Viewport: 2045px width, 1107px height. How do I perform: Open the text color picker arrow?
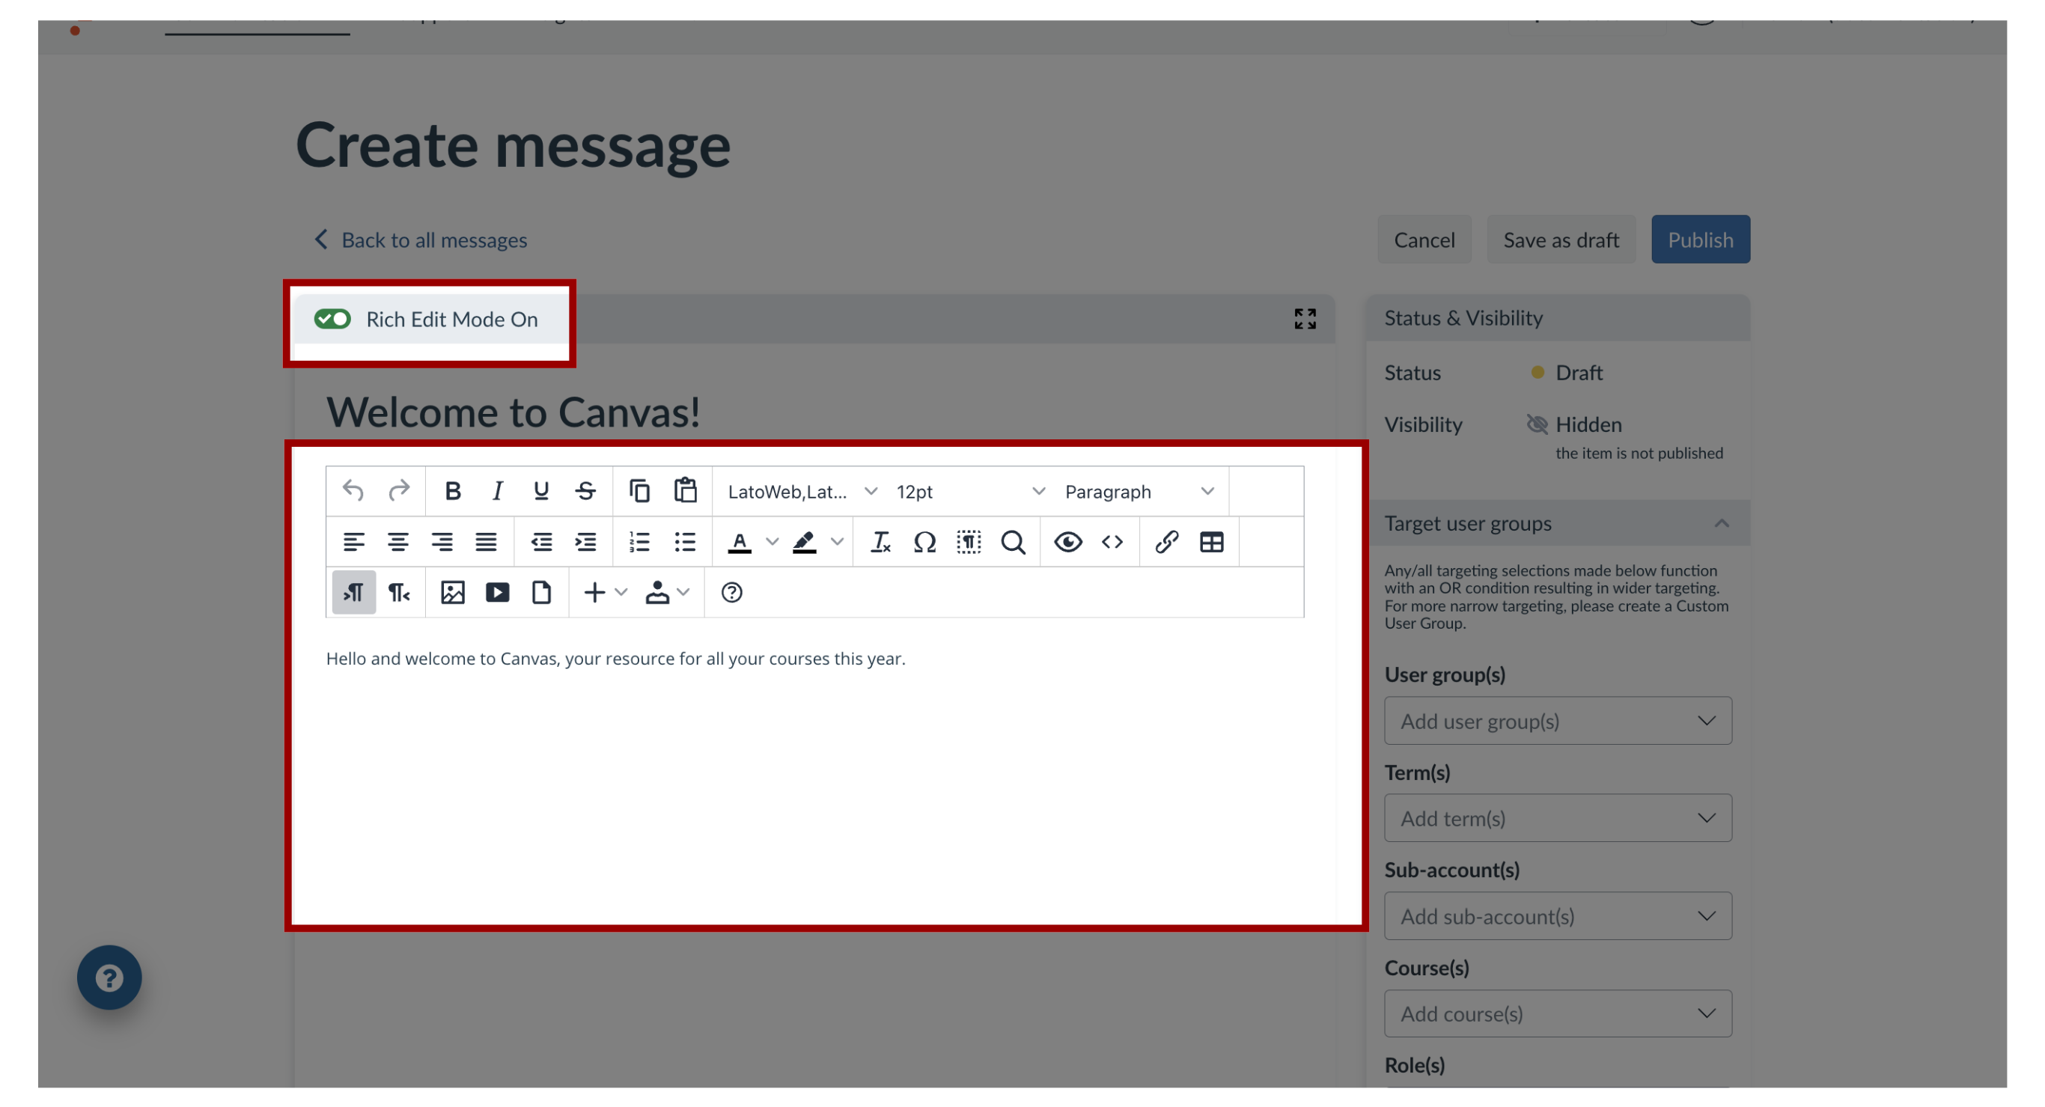772,542
